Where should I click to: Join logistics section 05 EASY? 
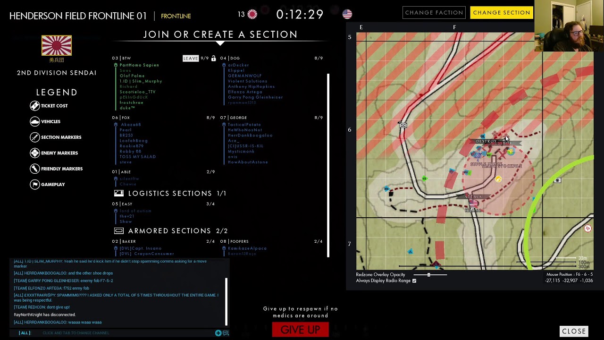pyautogui.click(x=164, y=204)
